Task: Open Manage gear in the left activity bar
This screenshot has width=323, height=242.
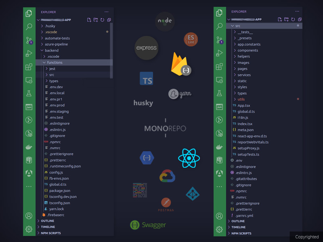Action: (29, 229)
